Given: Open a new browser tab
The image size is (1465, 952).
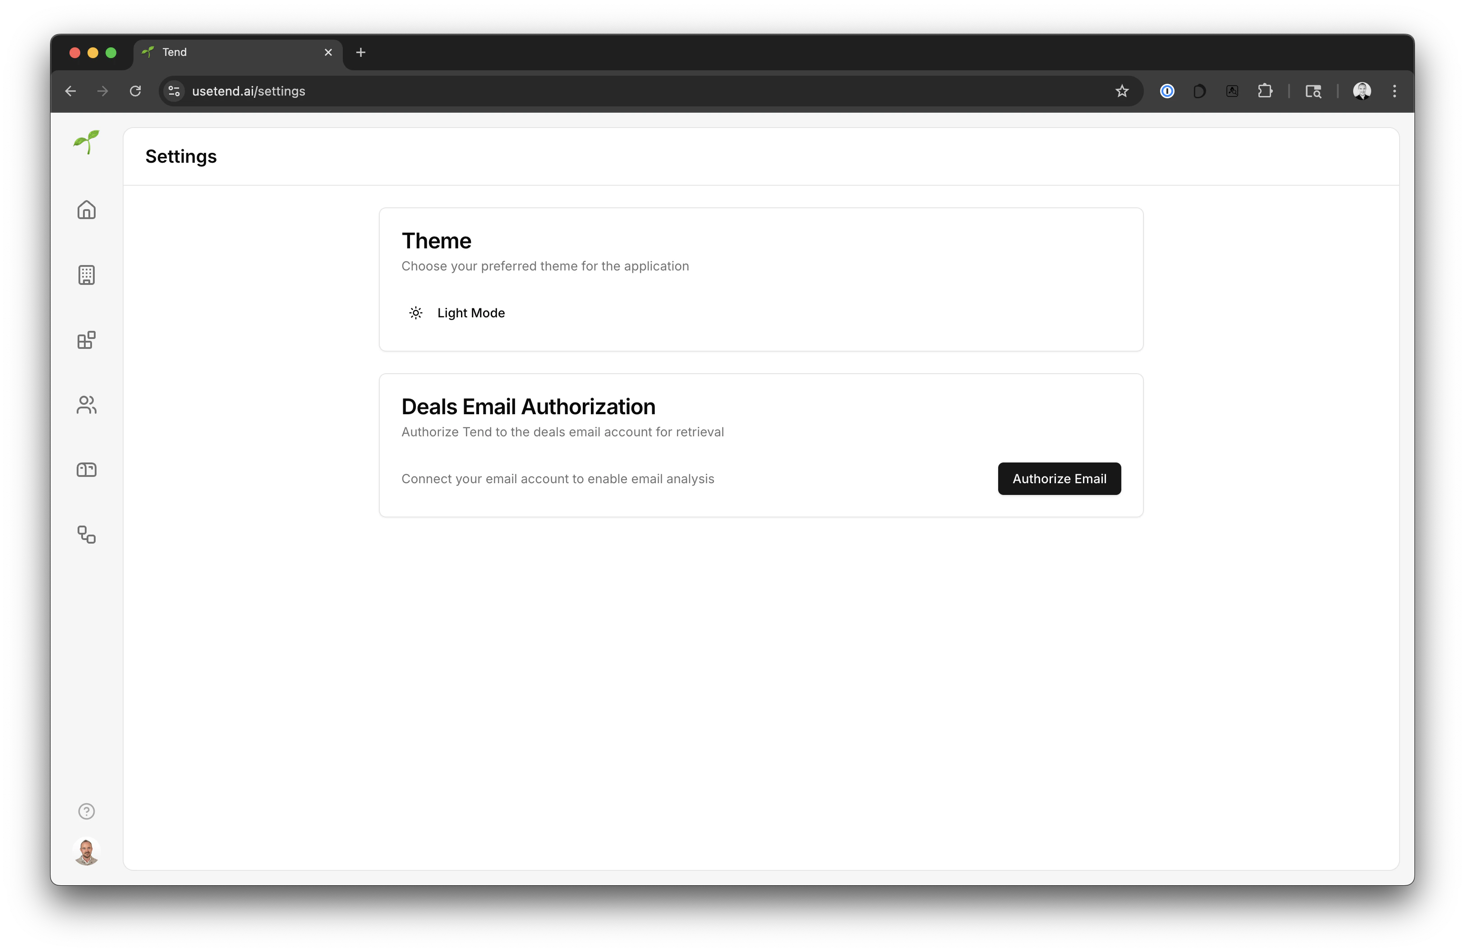Looking at the screenshot, I should point(361,52).
